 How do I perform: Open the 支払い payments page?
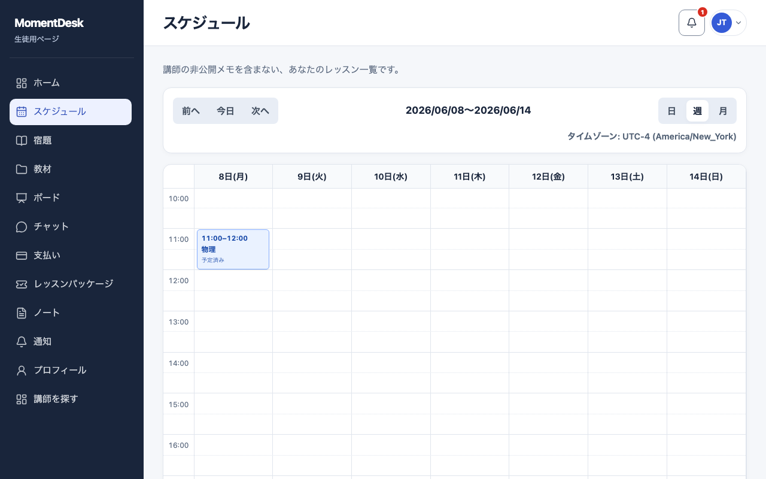(x=71, y=256)
